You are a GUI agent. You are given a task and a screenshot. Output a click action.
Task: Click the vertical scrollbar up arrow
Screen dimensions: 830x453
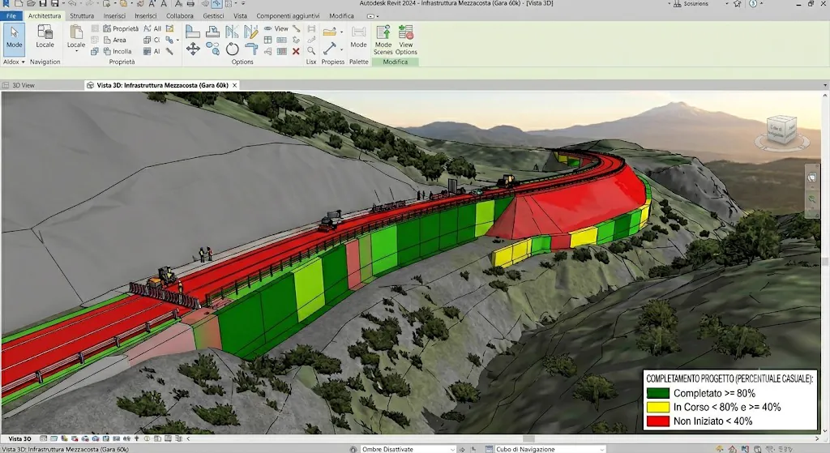(x=824, y=96)
